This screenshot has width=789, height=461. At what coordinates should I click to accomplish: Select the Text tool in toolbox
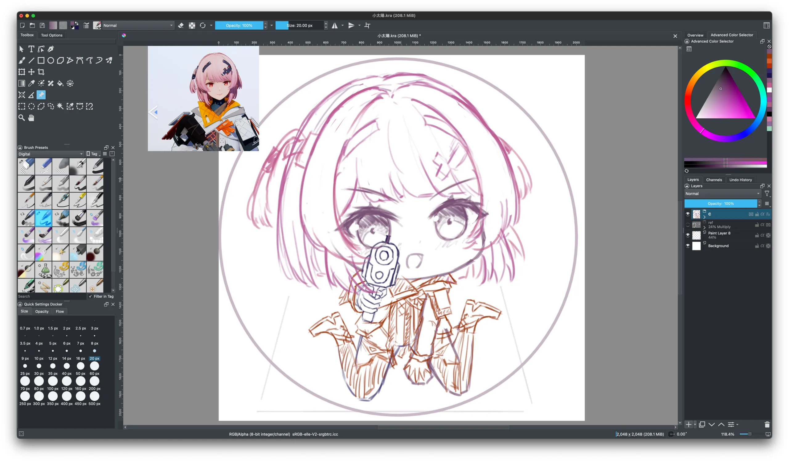pyautogui.click(x=31, y=49)
